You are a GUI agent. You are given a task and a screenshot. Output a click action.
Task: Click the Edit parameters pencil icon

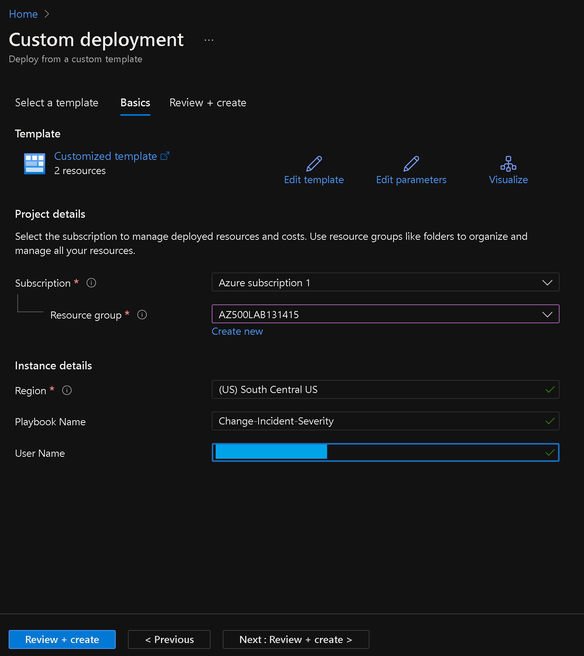(x=411, y=163)
